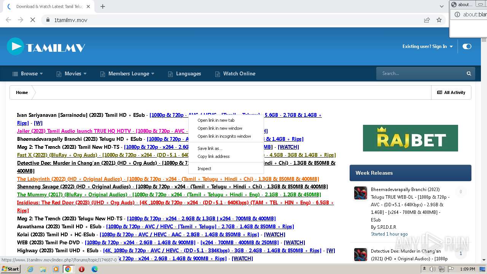Click the TamilMV logo
Image resolution: width=487 pixels, height=274 pixels.
tap(46, 47)
